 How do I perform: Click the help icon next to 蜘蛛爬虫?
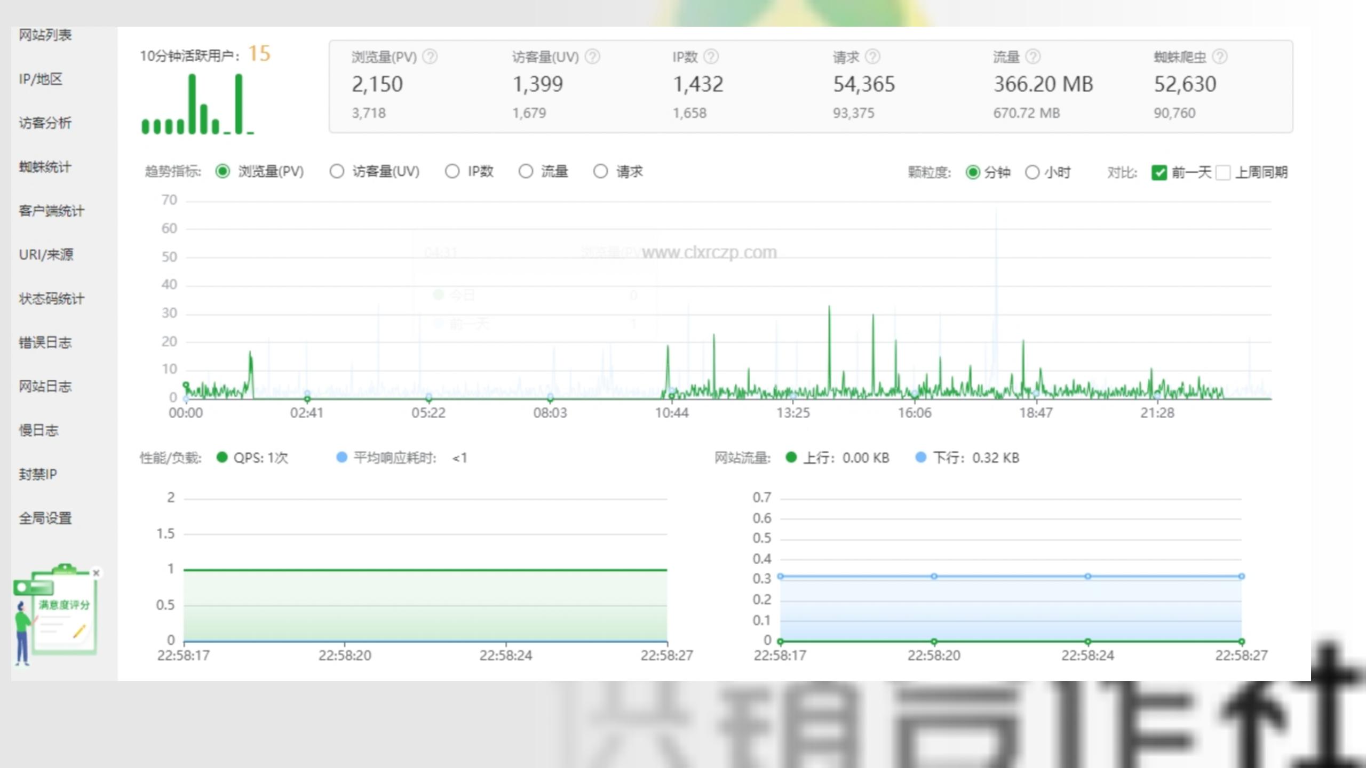point(1219,57)
